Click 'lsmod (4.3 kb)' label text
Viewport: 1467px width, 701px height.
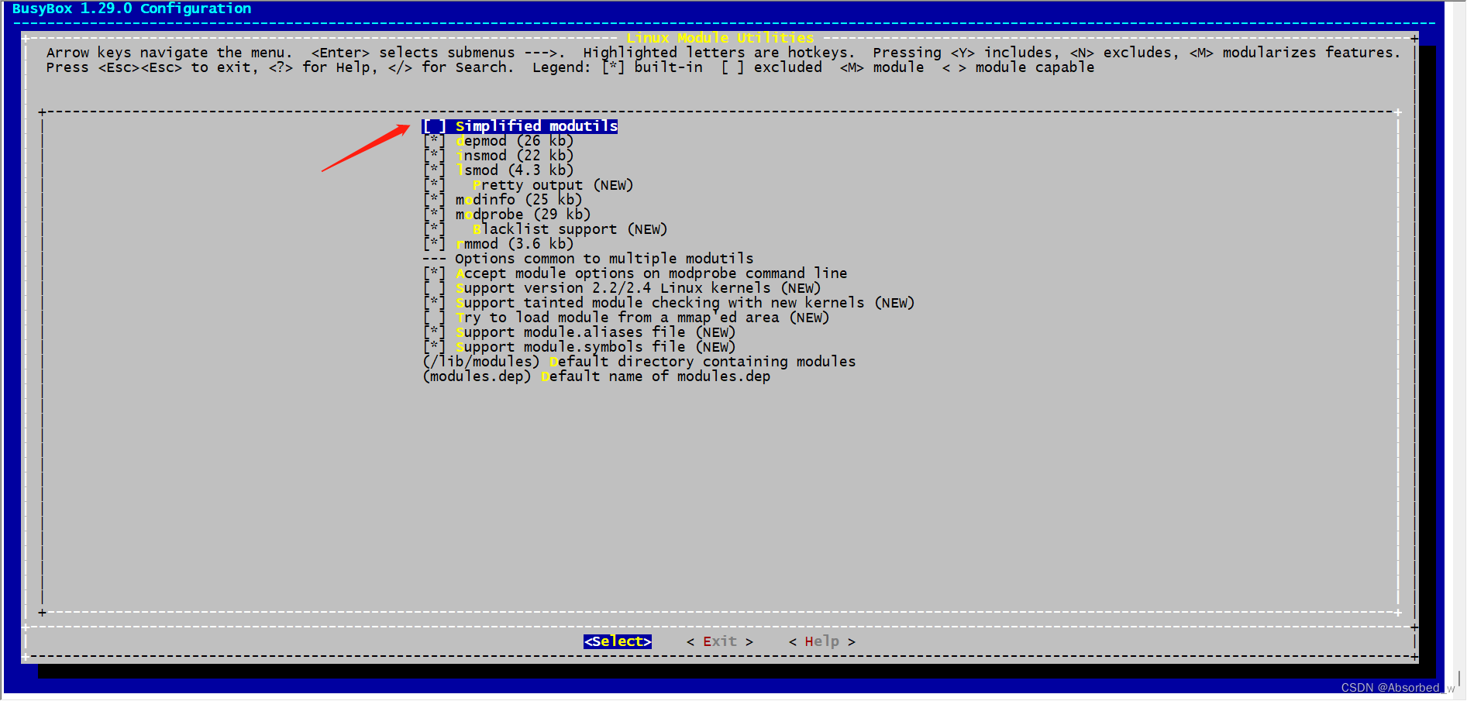pos(515,170)
